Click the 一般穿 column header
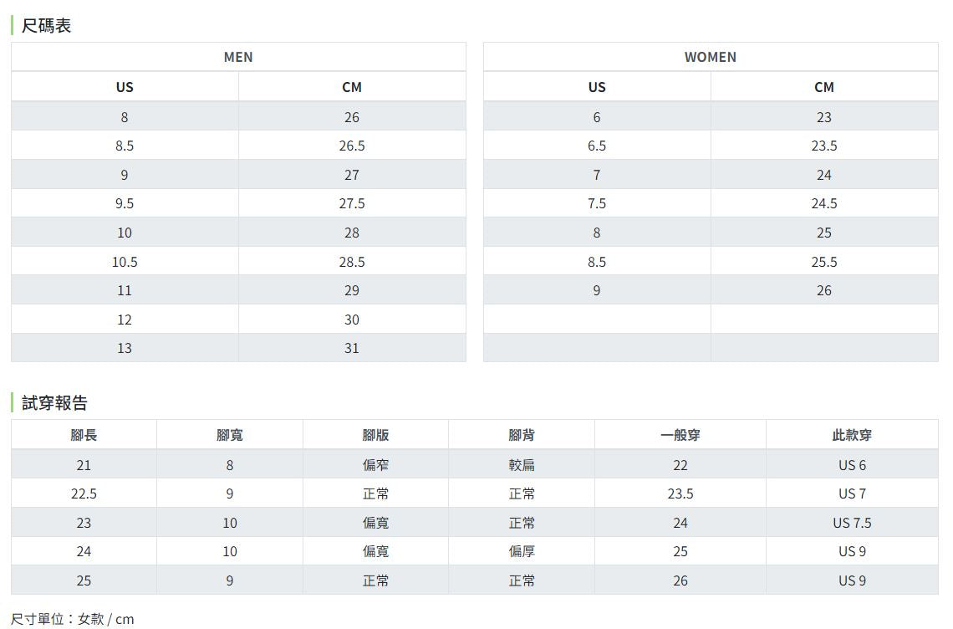953x629 pixels. pyautogui.click(x=680, y=435)
